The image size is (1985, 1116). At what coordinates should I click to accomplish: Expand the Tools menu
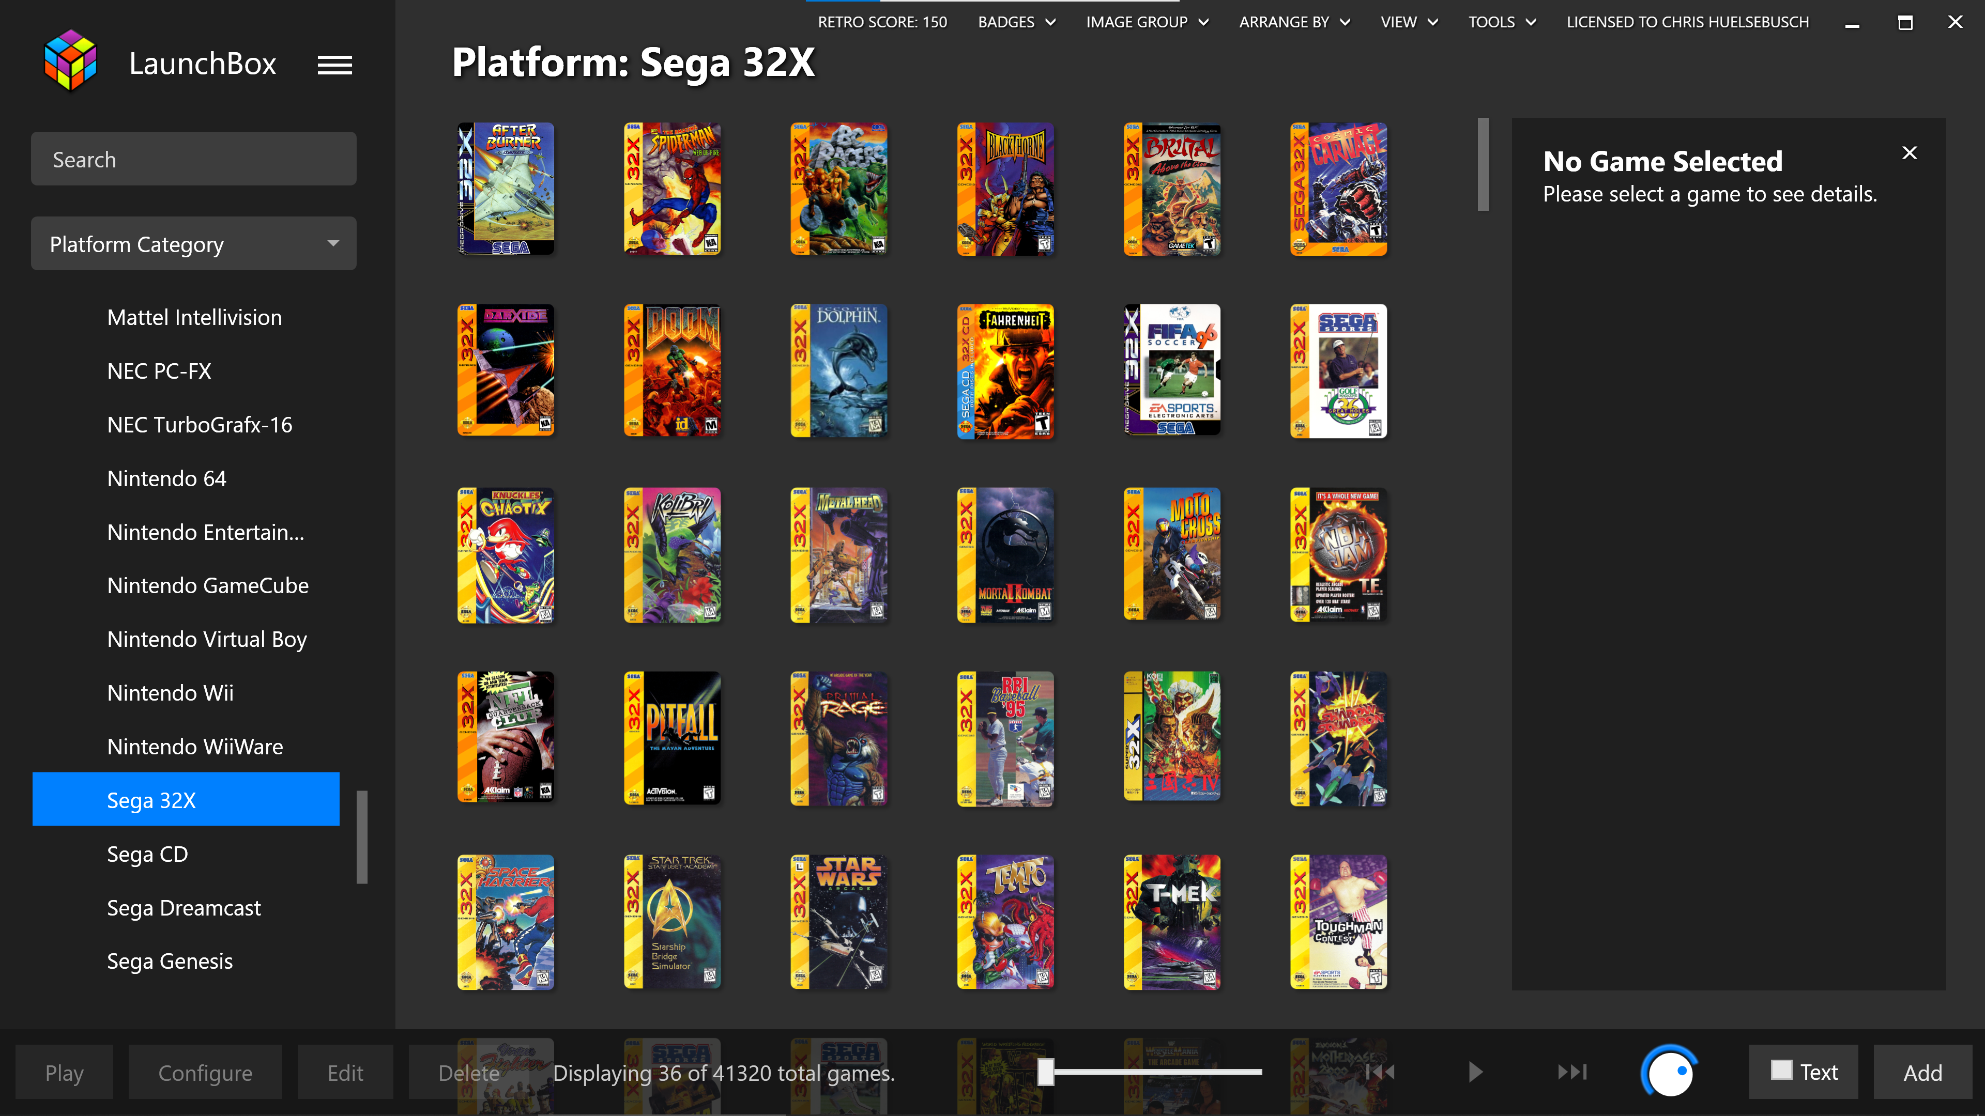pyautogui.click(x=1502, y=22)
